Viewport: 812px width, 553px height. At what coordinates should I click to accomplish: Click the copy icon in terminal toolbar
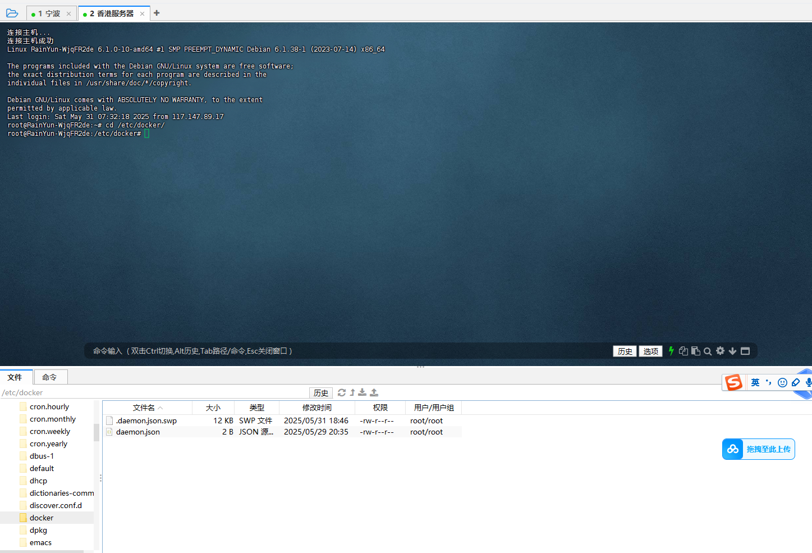(683, 351)
